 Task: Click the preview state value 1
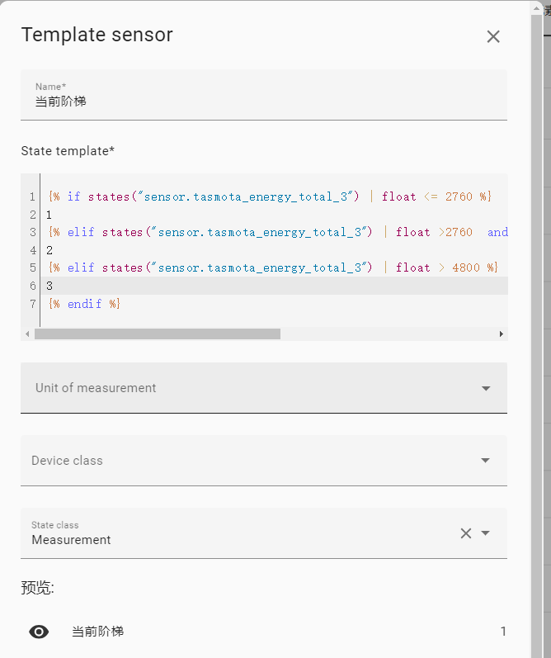click(x=503, y=632)
